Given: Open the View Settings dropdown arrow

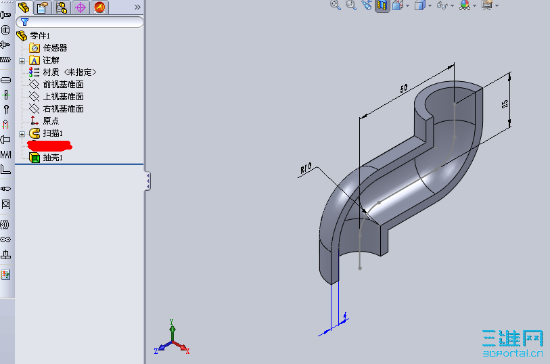Looking at the screenshot, I should pyautogui.click(x=497, y=5).
